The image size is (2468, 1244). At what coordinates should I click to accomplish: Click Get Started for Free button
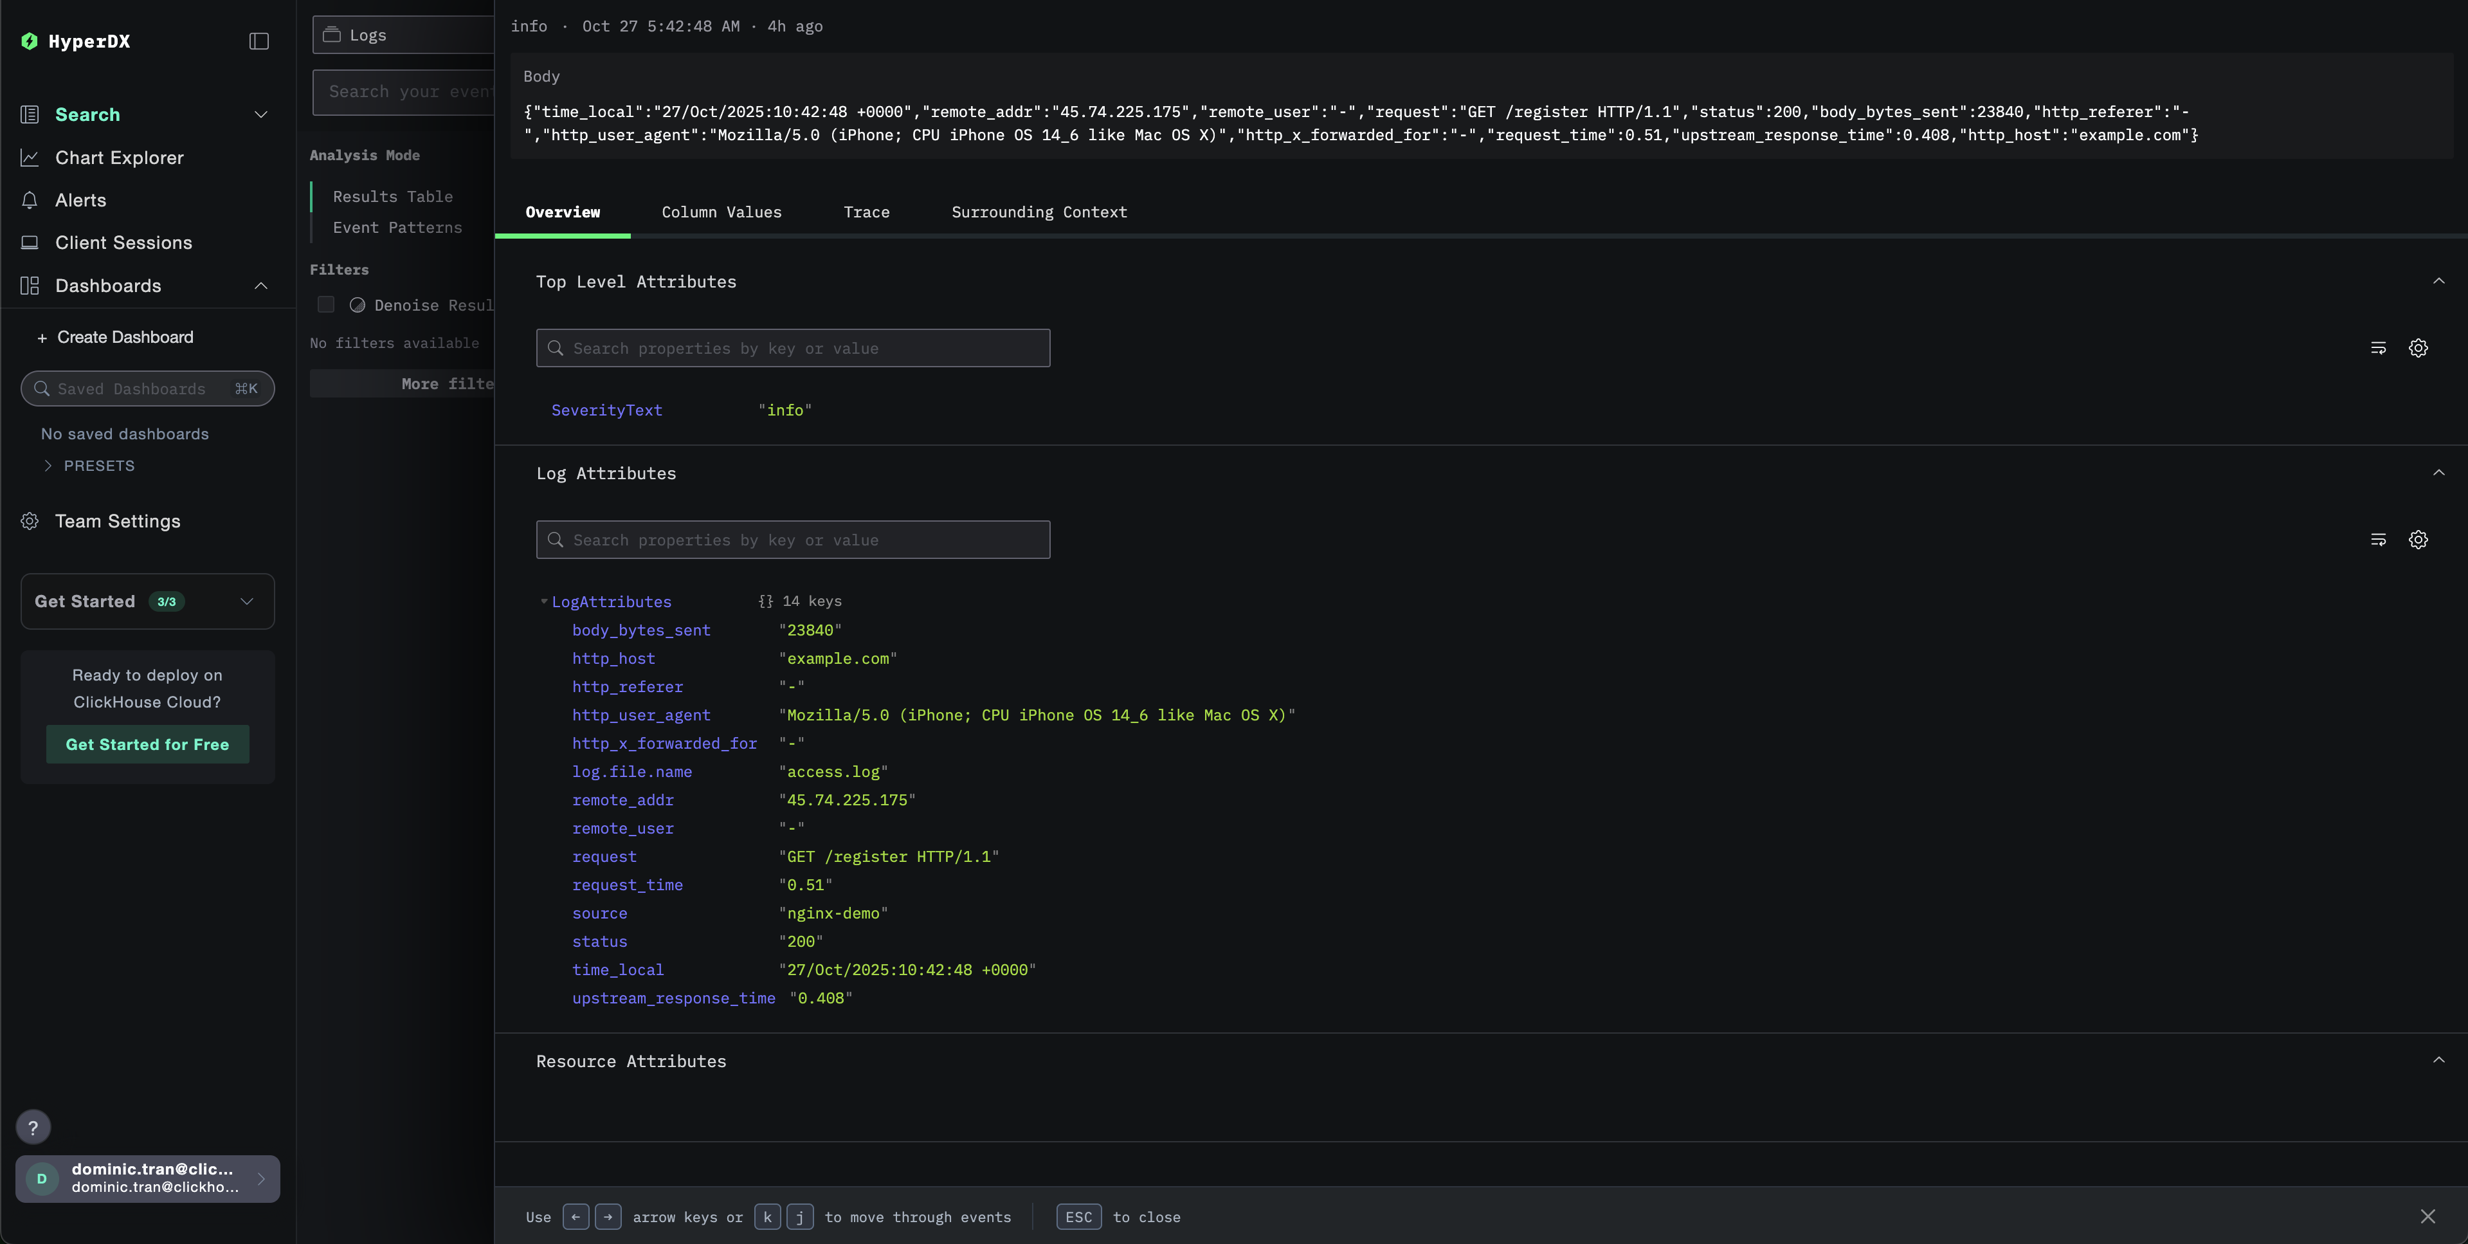click(147, 745)
